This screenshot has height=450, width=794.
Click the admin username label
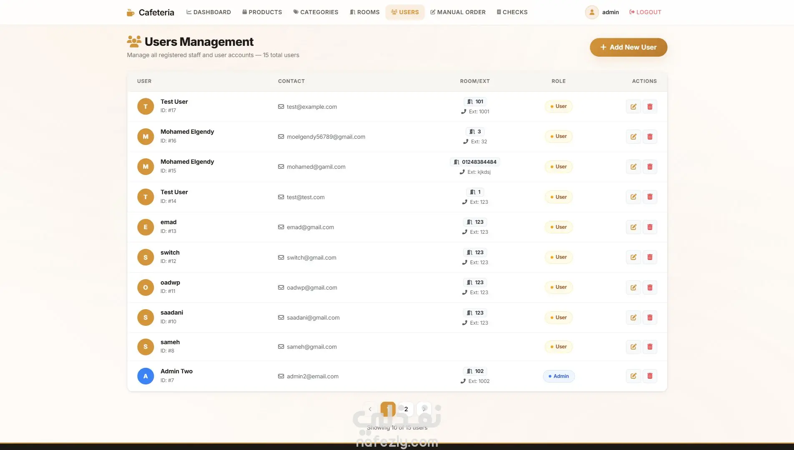(611, 12)
